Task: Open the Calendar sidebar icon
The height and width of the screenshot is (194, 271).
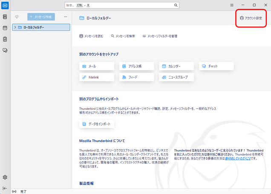Action: (5, 28)
